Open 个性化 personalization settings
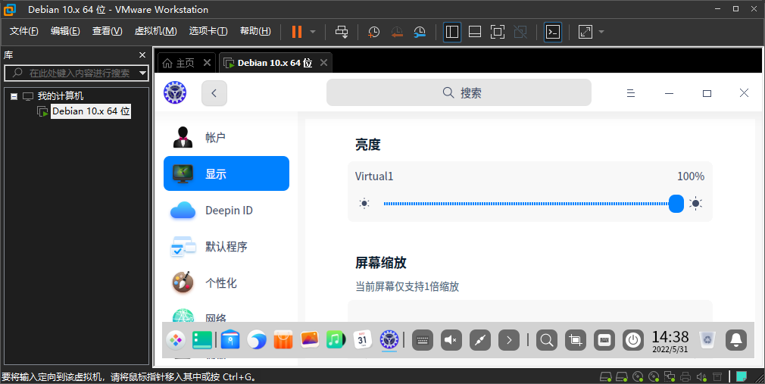Viewport: 765px width, 384px height. (x=226, y=283)
